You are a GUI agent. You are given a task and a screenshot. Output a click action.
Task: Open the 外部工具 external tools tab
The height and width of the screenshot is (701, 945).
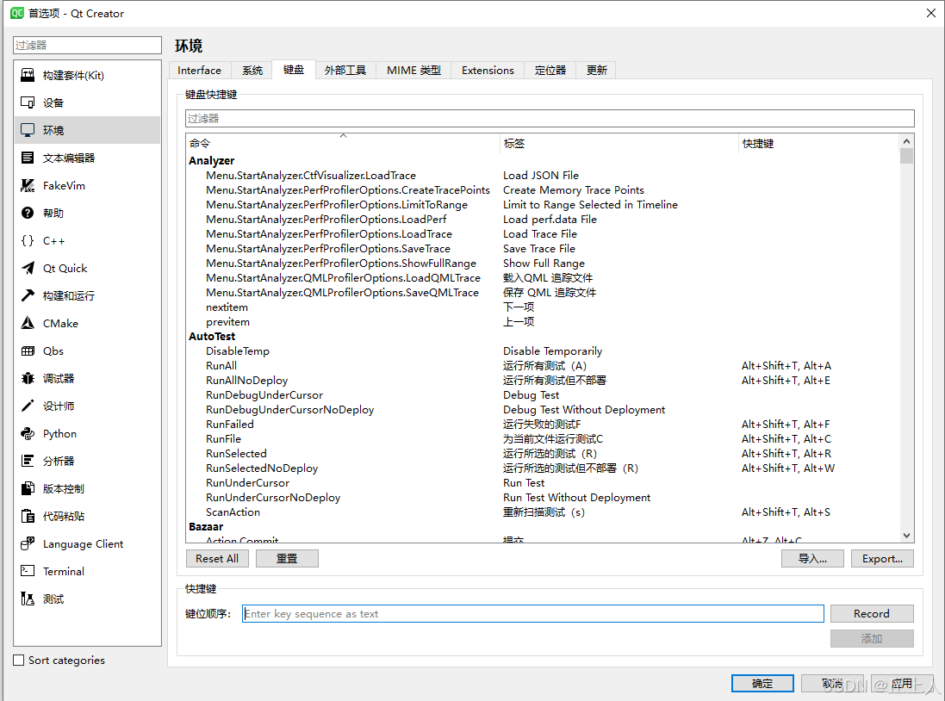point(345,71)
